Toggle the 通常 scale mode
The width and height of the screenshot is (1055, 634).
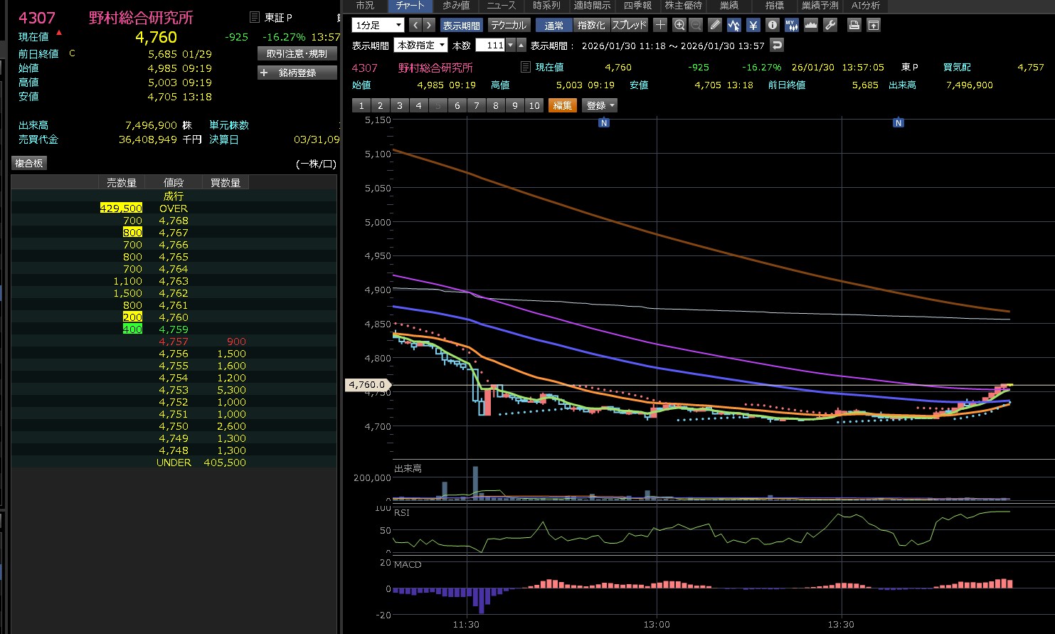point(554,25)
